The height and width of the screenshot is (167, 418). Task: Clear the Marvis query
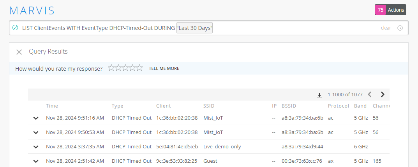pyautogui.click(x=386, y=28)
